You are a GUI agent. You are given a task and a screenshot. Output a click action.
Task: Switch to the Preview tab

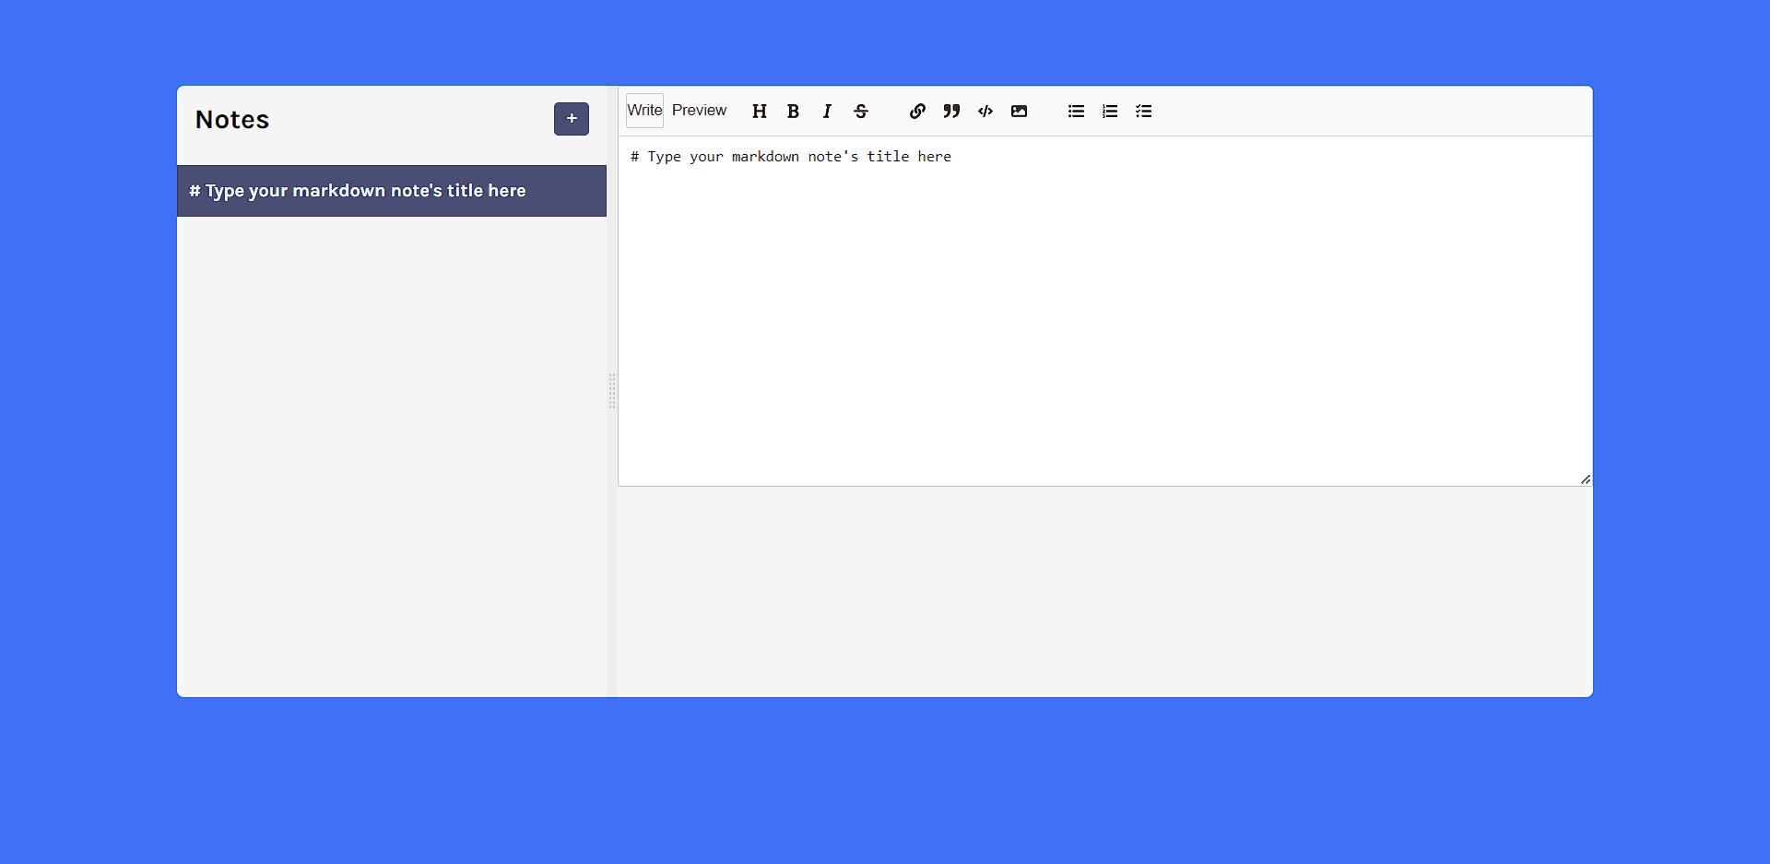click(699, 110)
